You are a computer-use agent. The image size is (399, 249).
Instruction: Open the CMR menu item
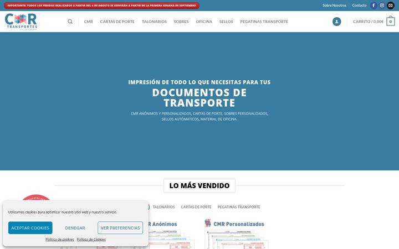89,22
